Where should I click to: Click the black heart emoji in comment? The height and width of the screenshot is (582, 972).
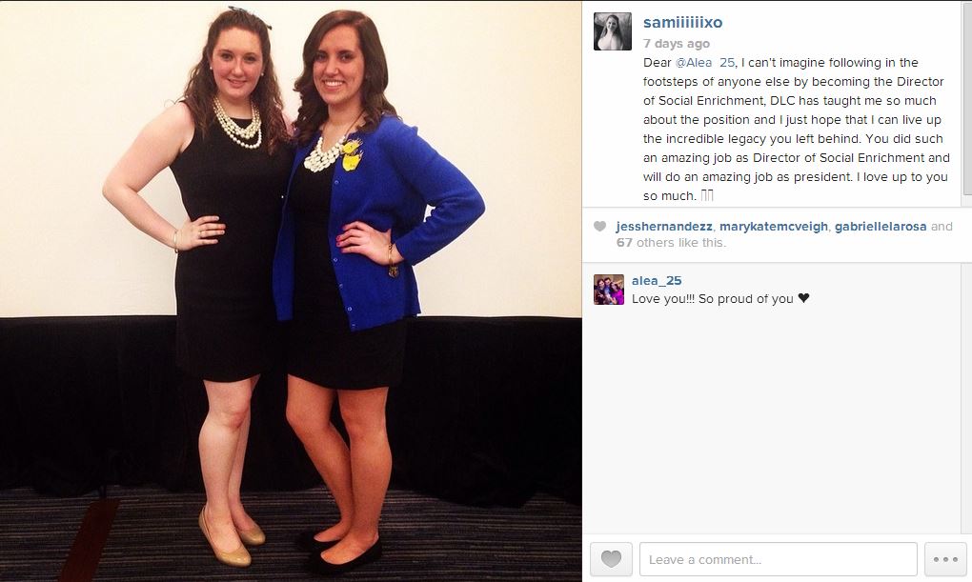[803, 298]
